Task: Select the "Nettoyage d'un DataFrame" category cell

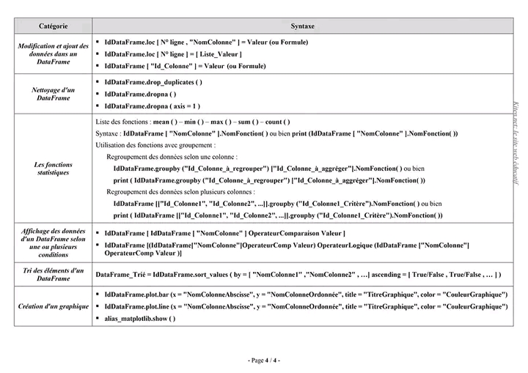Action: pyautogui.click(x=53, y=93)
